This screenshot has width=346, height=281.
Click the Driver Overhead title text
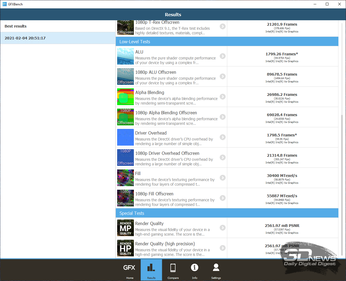point(151,133)
